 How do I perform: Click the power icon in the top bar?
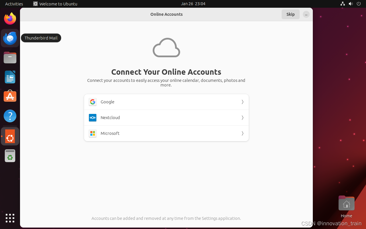click(359, 4)
